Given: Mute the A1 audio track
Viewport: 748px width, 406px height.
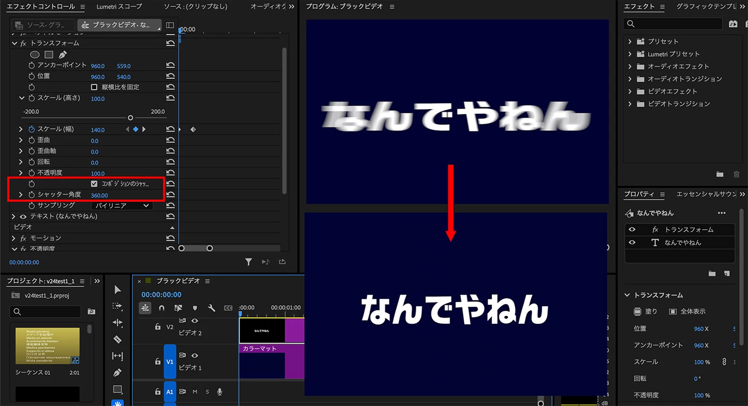Looking at the screenshot, I should [195, 391].
